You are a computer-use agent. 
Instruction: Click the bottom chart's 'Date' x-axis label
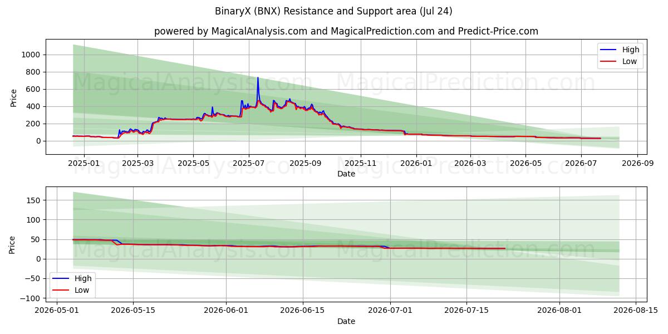click(x=346, y=321)
